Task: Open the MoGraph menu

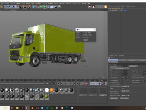Action: click(x=38, y=3)
